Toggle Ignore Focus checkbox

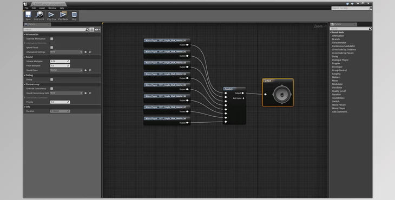(x=51, y=47)
